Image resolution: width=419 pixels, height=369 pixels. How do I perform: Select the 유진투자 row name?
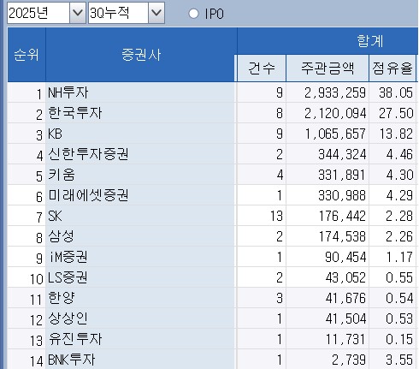[x=75, y=339]
